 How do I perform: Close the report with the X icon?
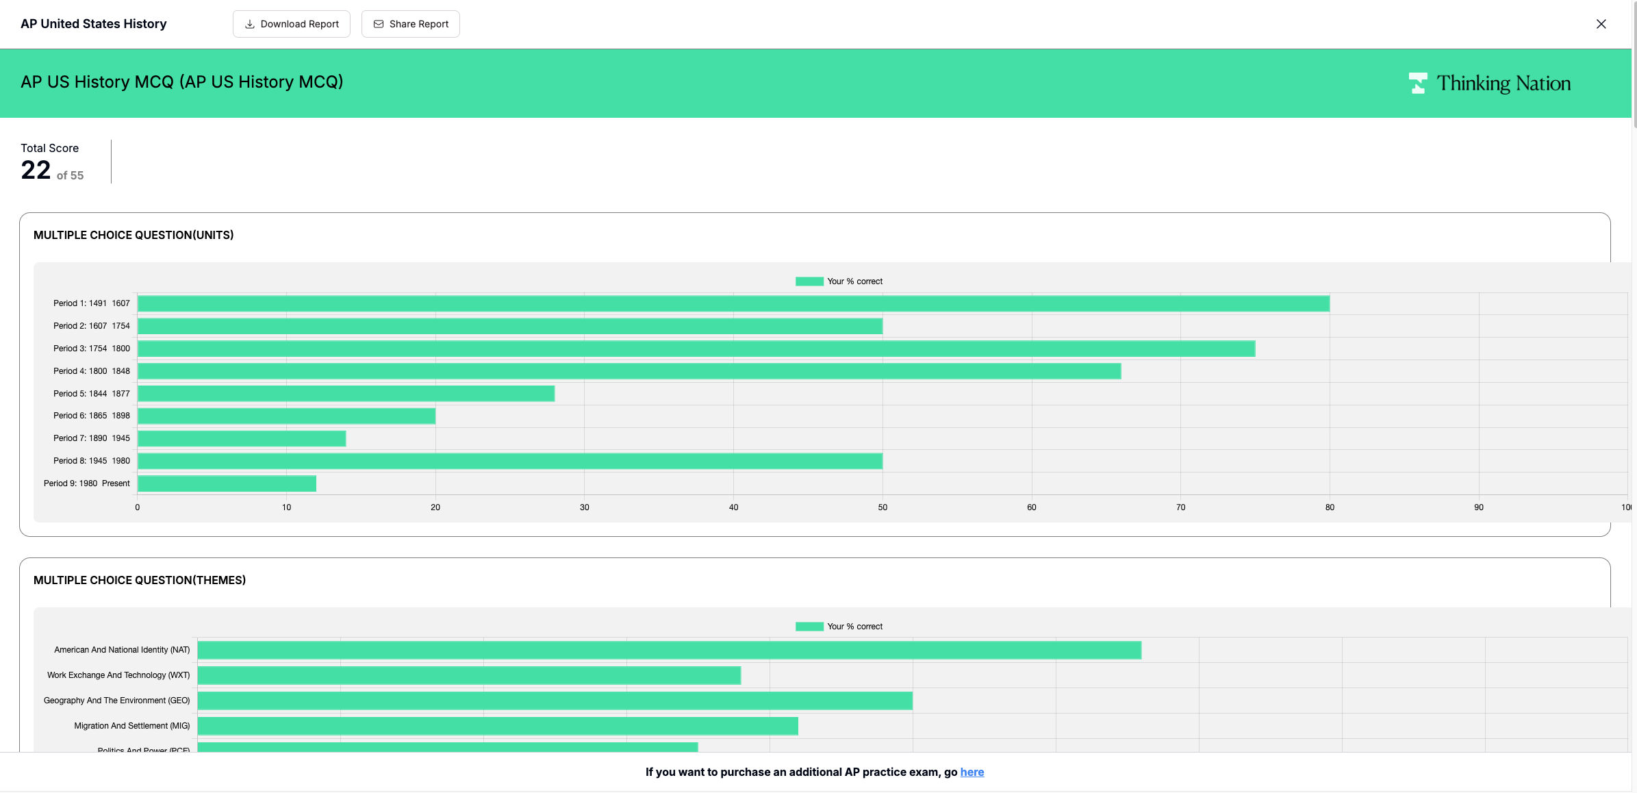(1601, 24)
